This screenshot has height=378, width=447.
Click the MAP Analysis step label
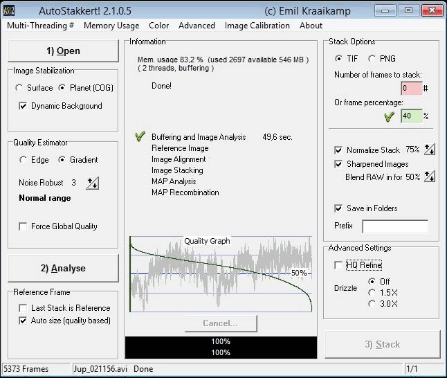point(174,181)
